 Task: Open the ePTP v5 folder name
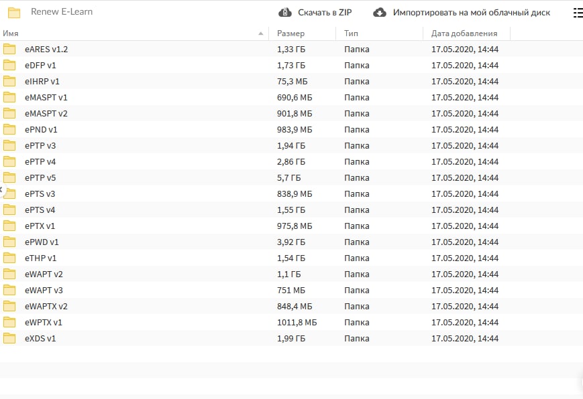pos(40,178)
